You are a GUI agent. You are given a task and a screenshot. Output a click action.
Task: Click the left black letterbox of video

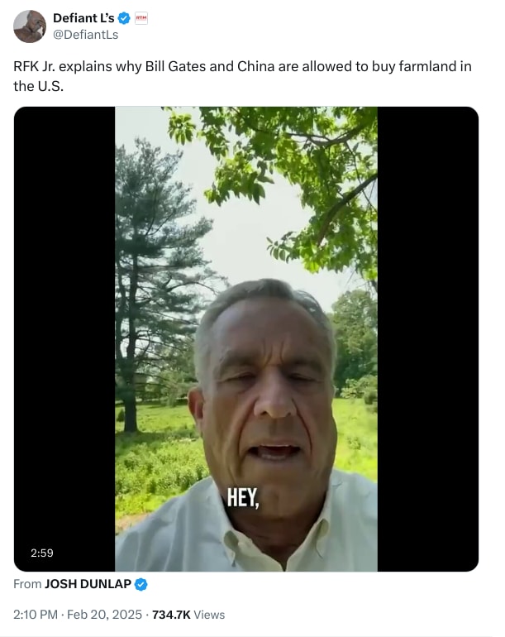point(64,339)
